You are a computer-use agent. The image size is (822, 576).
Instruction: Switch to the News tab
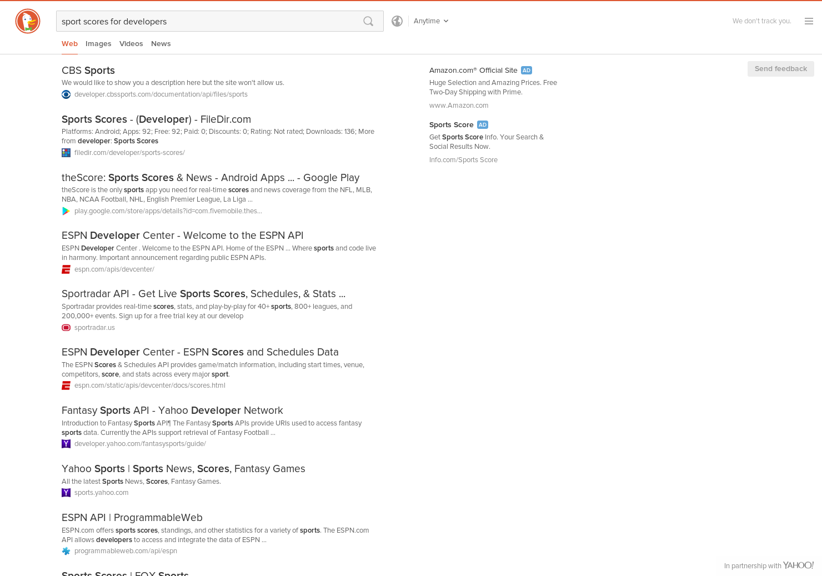pos(161,44)
